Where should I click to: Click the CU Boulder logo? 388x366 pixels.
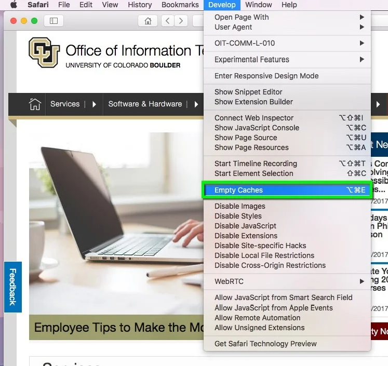click(44, 52)
